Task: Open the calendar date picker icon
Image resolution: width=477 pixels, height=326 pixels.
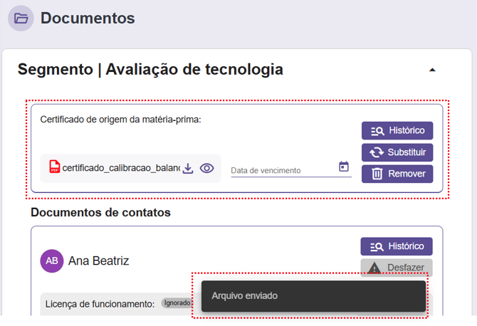Action: pos(344,167)
